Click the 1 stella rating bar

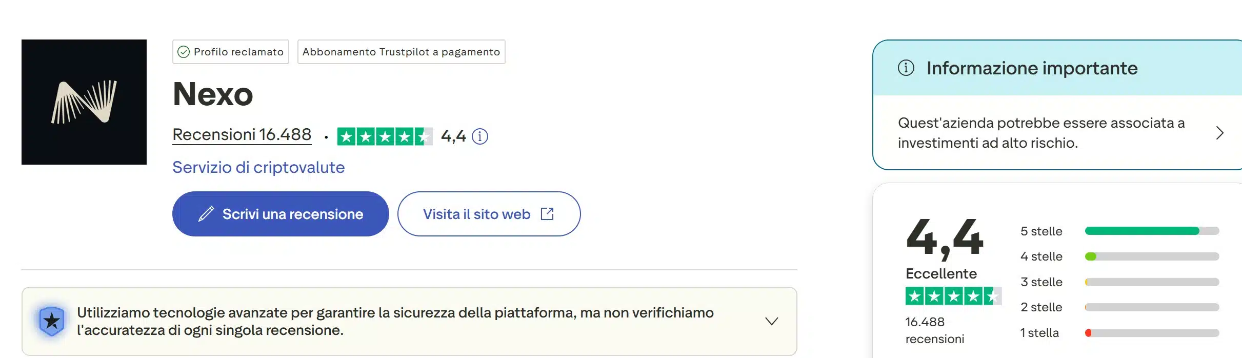coord(1151,332)
